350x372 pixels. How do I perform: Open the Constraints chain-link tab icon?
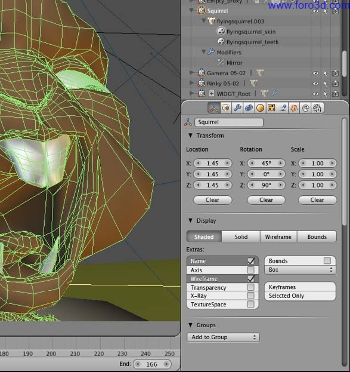249,108
